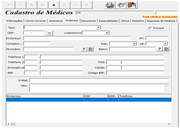Focus the Nº number field
This screenshot has width=180, height=129.
157,38
